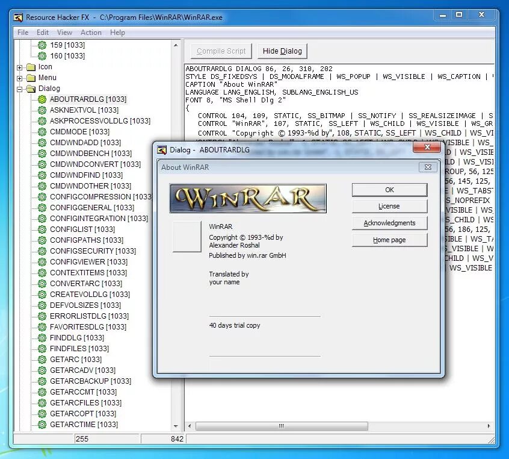Click the gear icon beside FINDDLG [1033]

(42, 338)
